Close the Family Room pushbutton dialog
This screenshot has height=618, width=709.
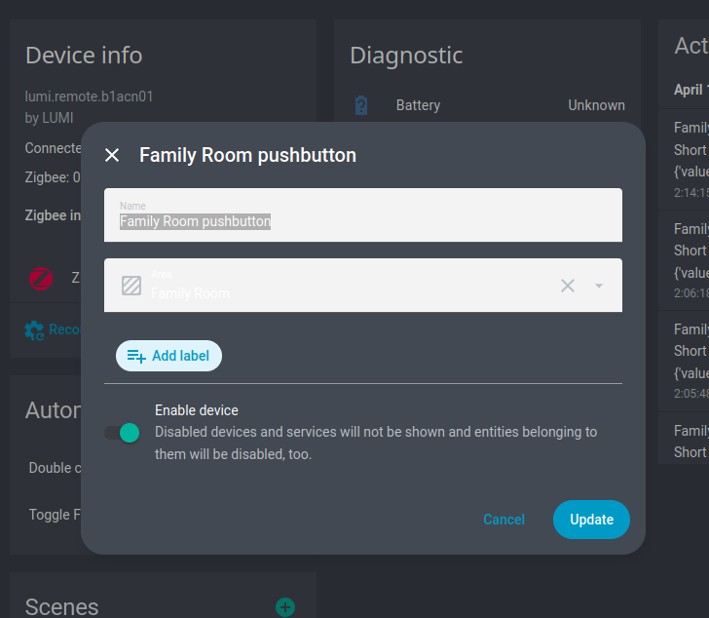pyautogui.click(x=112, y=155)
